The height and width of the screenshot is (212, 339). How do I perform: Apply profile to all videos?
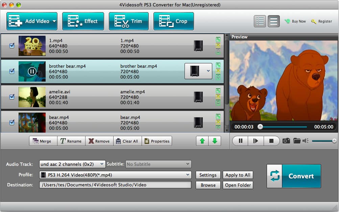click(238, 175)
